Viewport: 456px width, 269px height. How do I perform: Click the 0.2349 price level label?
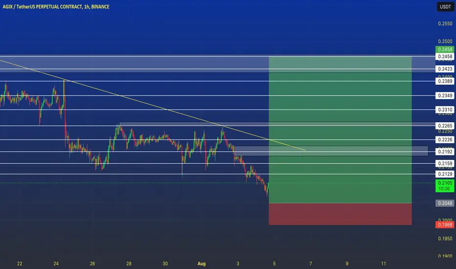pyautogui.click(x=445, y=96)
